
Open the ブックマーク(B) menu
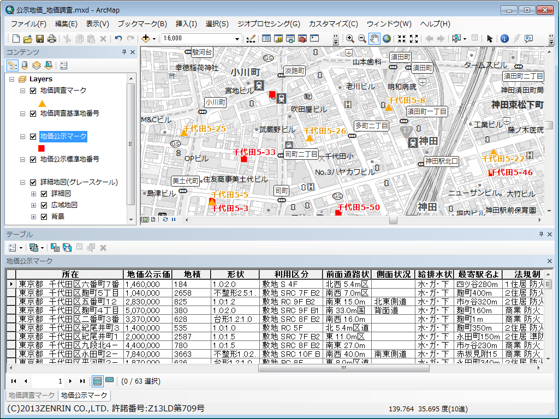tap(142, 24)
